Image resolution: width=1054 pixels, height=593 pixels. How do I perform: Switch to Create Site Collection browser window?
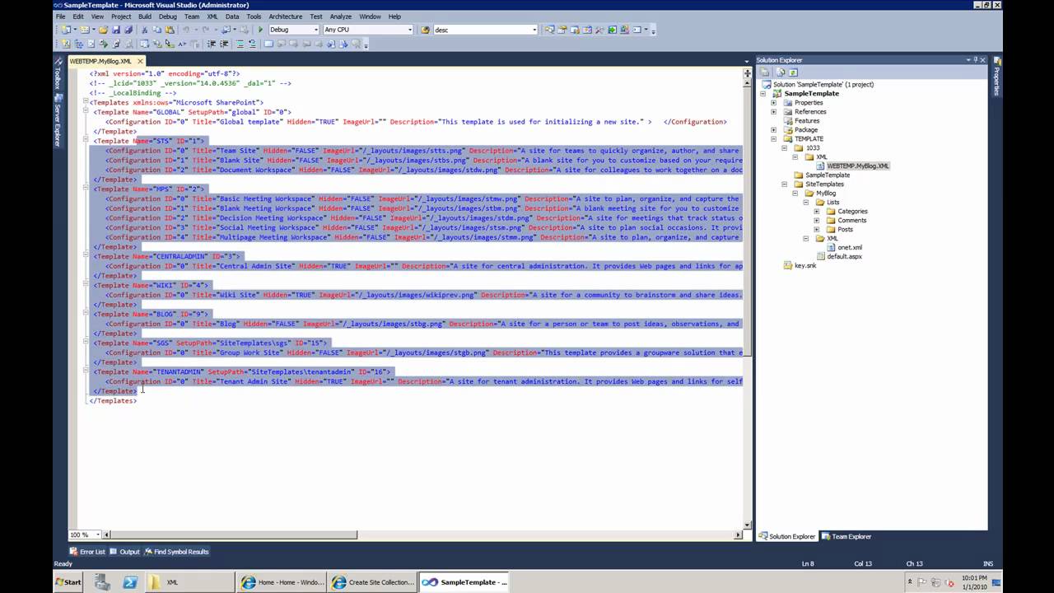[x=373, y=582]
